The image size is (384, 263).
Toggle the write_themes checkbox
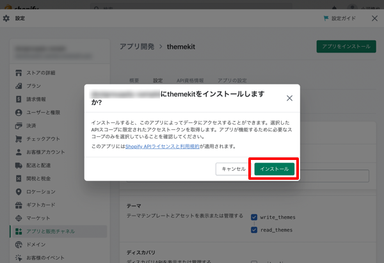click(x=254, y=217)
